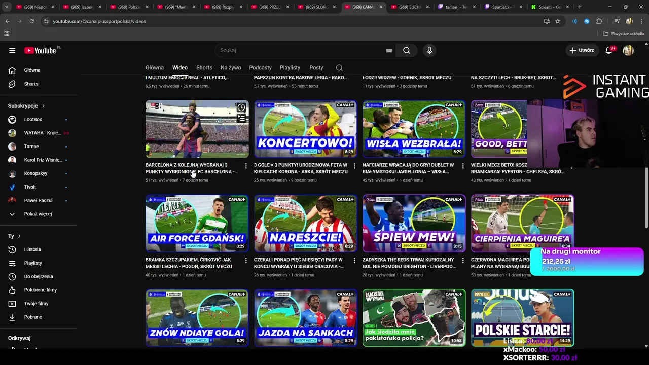Switch to the Shorts channel tab

point(204,68)
